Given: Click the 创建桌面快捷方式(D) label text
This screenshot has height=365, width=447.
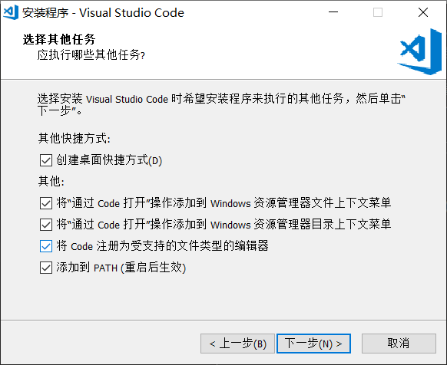Looking at the screenshot, I should [109, 160].
